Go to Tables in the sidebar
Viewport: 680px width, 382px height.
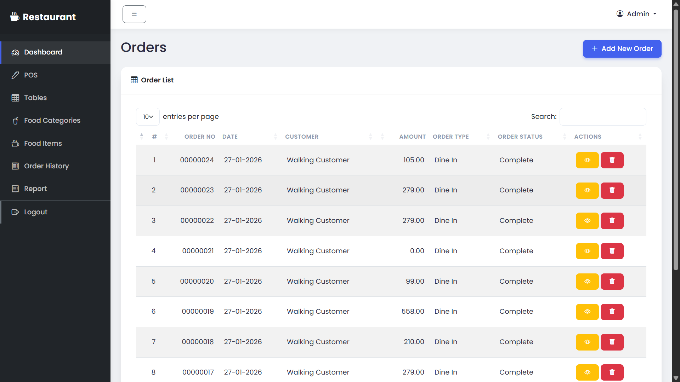pos(56,98)
